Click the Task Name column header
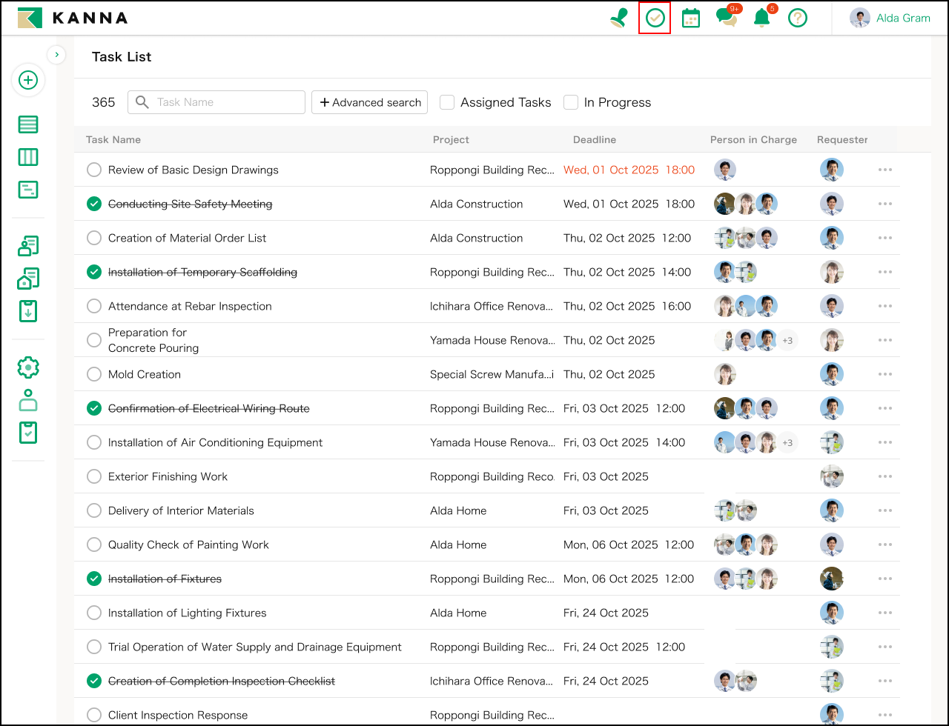Viewport: 949px width, 726px height. coord(113,139)
